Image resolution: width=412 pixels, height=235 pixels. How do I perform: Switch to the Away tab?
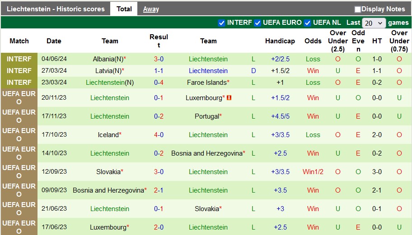[151, 9]
